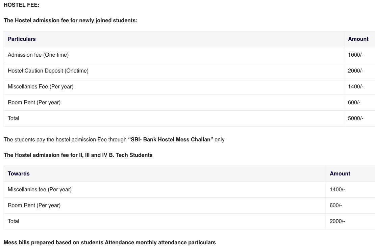The width and height of the screenshot is (375, 247).
Task: Click the II, III and IV B. Tech heading
Action: (x=78, y=155)
